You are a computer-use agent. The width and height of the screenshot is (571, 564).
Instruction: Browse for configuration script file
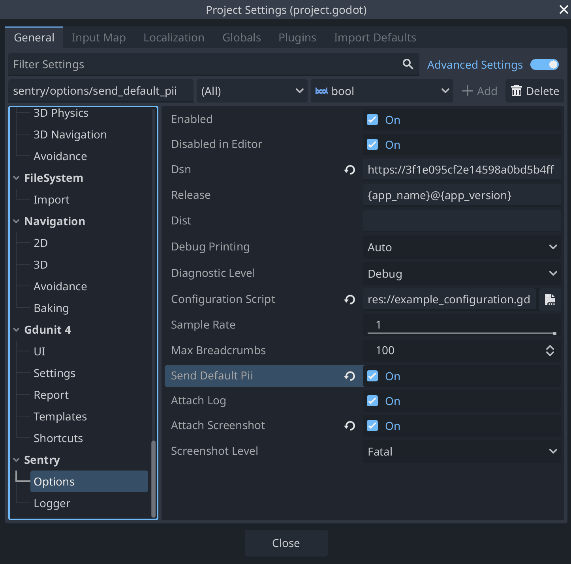[x=550, y=299]
